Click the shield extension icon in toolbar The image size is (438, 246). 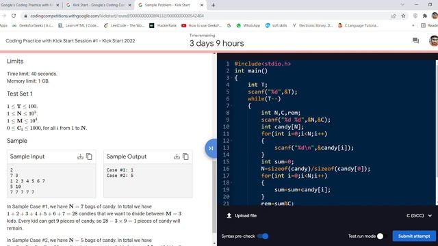[x=415, y=16]
